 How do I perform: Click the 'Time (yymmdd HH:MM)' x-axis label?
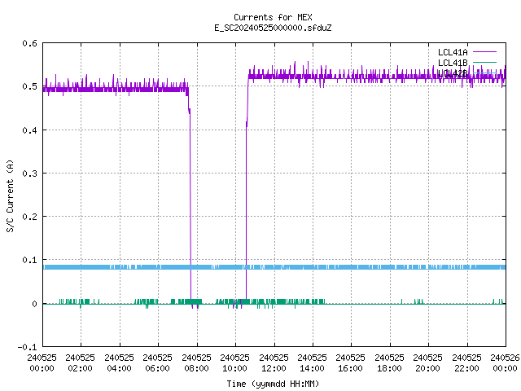tap(273, 384)
